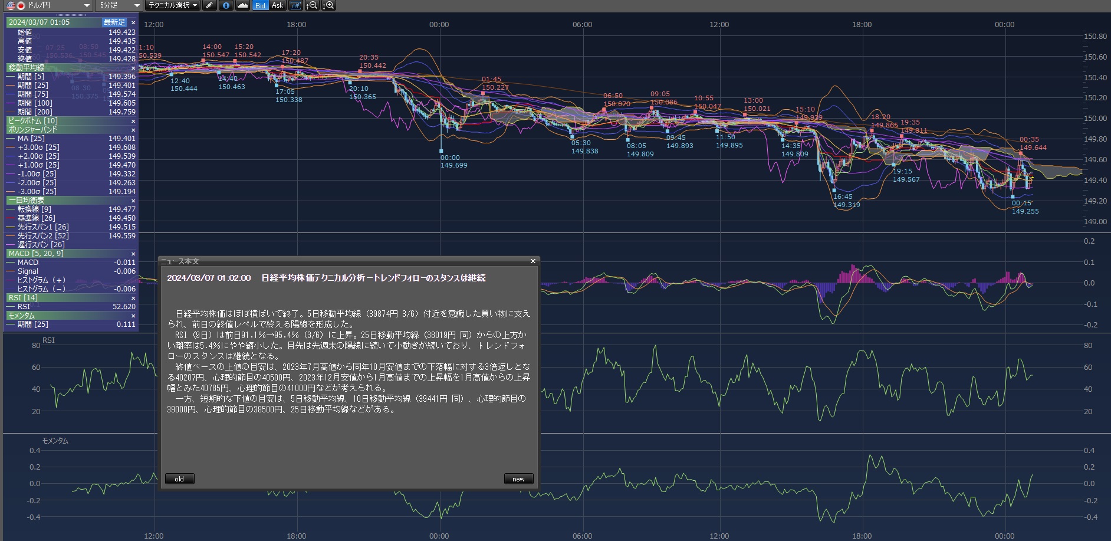Switch price display to Ask
Viewport: 1111px width, 541px height.
click(277, 5)
